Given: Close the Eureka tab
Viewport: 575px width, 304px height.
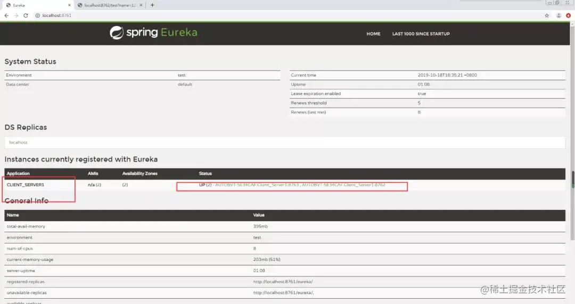Looking at the screenshot, I should [69, 5].
